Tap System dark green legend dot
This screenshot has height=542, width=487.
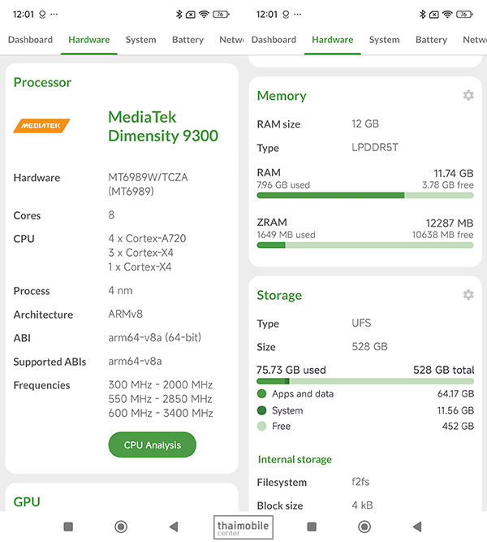[x=262, y=410]
